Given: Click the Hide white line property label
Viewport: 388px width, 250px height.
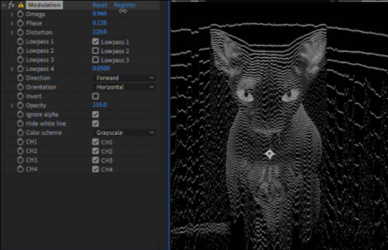Looking at the screenshot, I should [x=46, y=124].
